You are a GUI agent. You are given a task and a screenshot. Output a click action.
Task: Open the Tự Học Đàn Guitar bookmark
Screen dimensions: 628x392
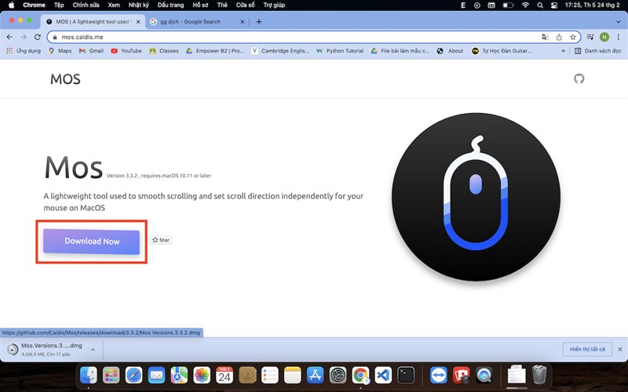tap(502, 51)
